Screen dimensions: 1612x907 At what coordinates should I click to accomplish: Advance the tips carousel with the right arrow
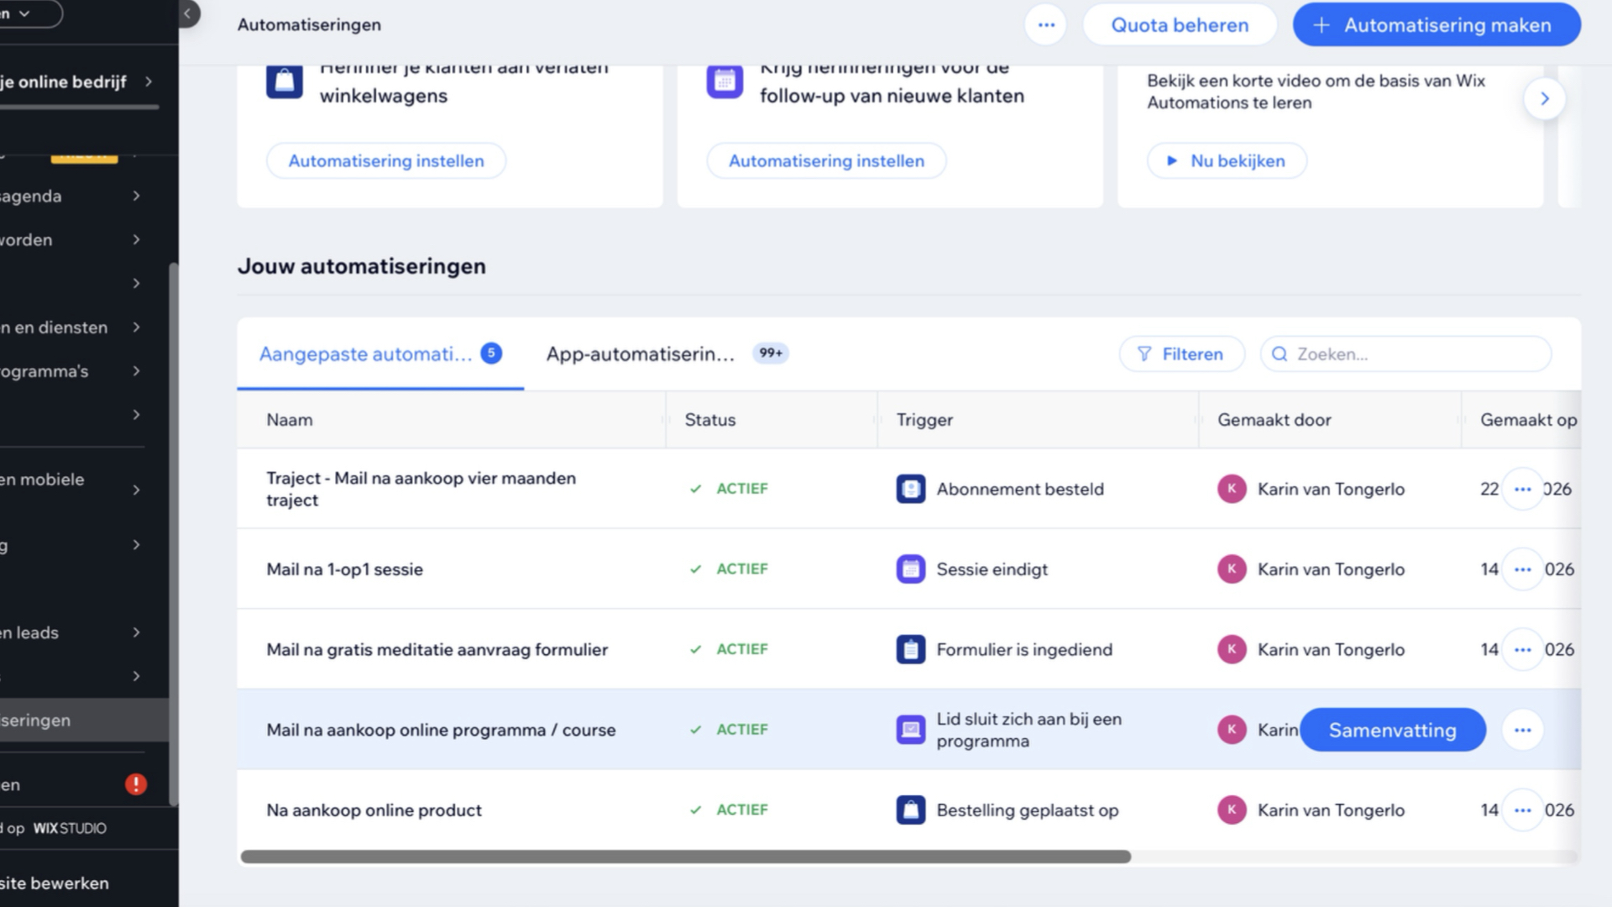click(x=1546, y=98)
